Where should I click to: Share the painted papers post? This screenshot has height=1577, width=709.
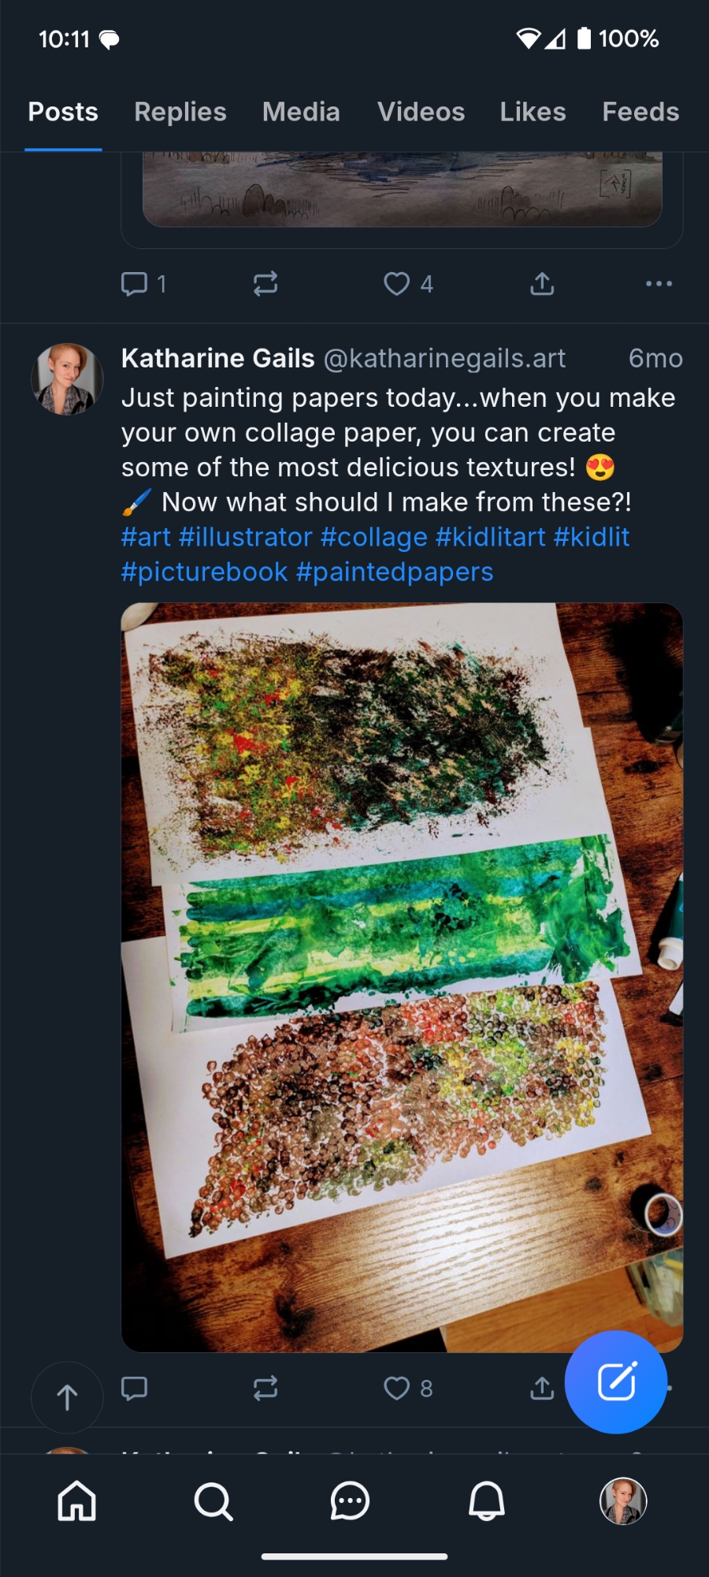pos(542,1388)
